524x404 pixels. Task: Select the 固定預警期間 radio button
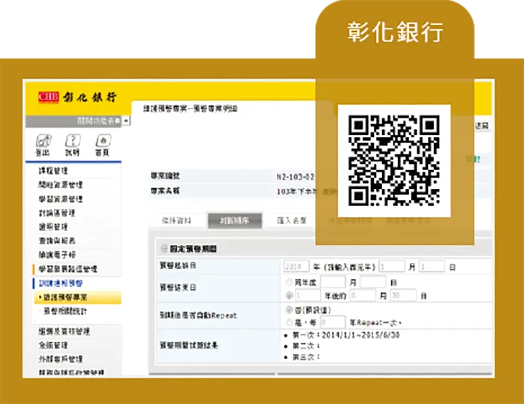click(163, 249)
